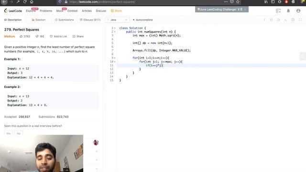
Task: Open the Problems nav item
Action: pyautogui.click(x=46, y=11)
